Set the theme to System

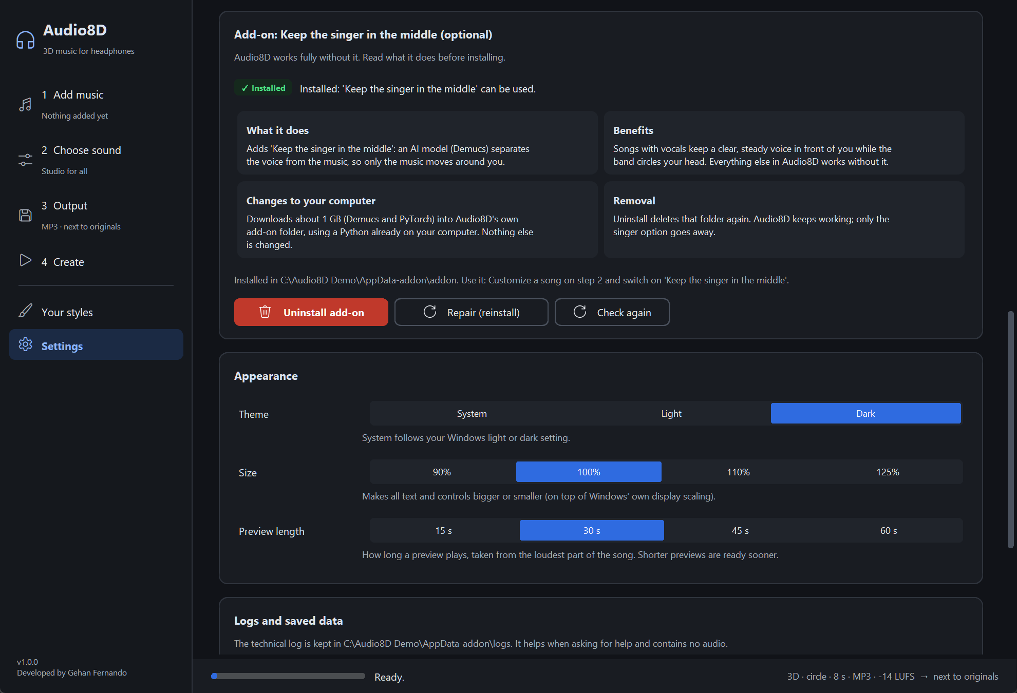click(x=472, y=413)
